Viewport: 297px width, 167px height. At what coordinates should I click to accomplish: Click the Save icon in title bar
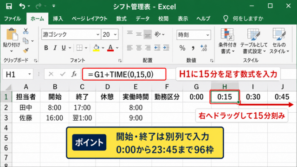(9, 6)
